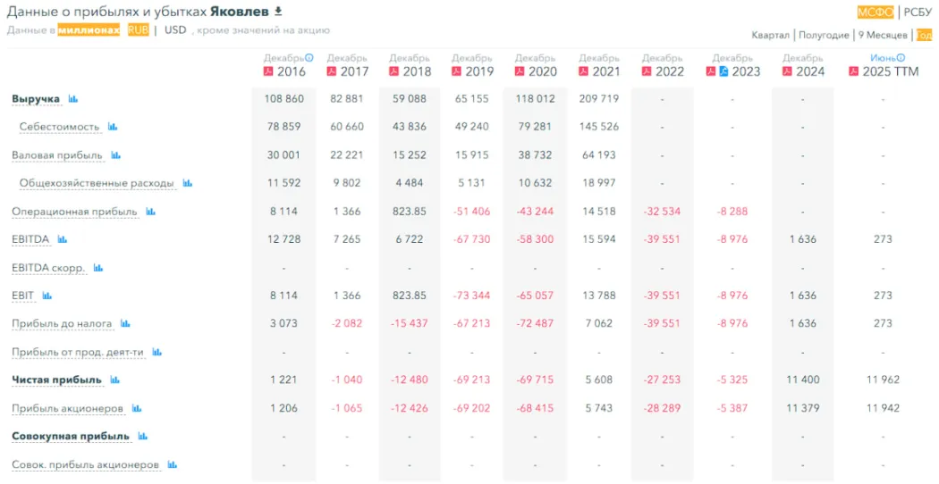
Task: Show chart for Общехозяйственные расходы
Action: (188, 183)
